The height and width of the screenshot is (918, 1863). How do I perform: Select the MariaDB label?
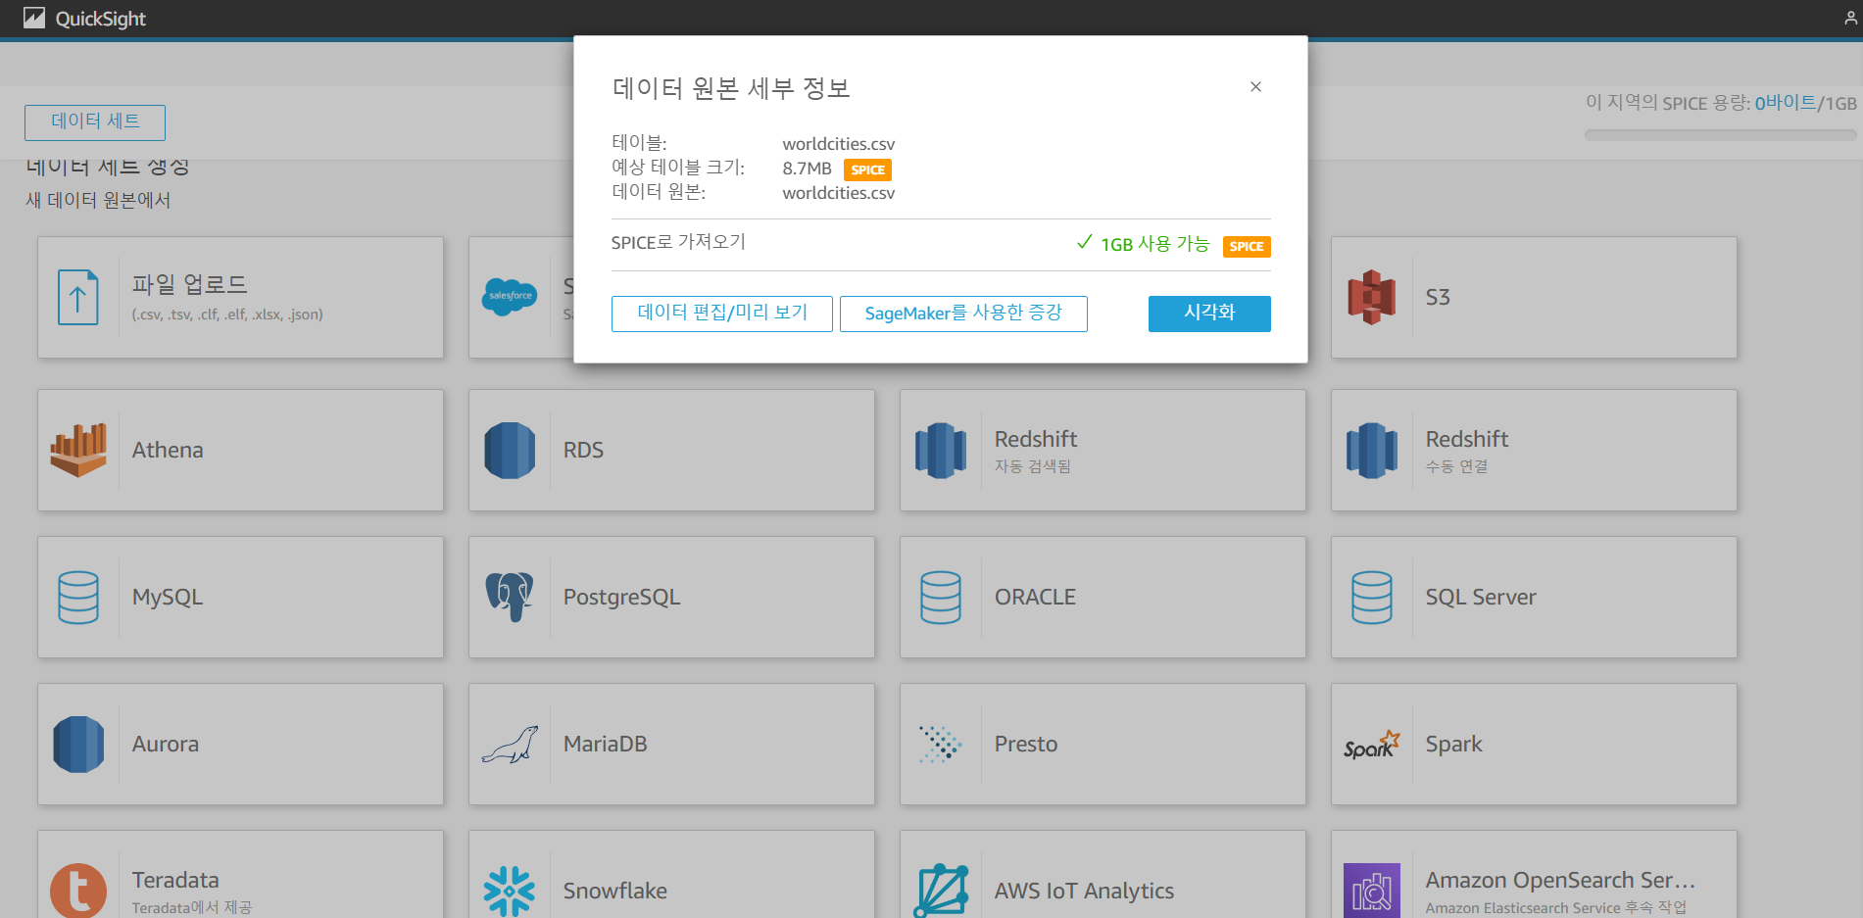click(605, 744)
